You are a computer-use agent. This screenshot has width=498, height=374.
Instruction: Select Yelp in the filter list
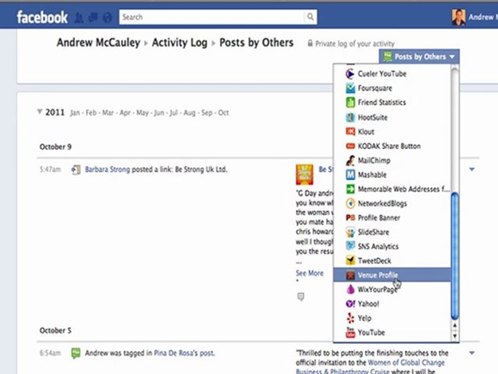(392, 318)
